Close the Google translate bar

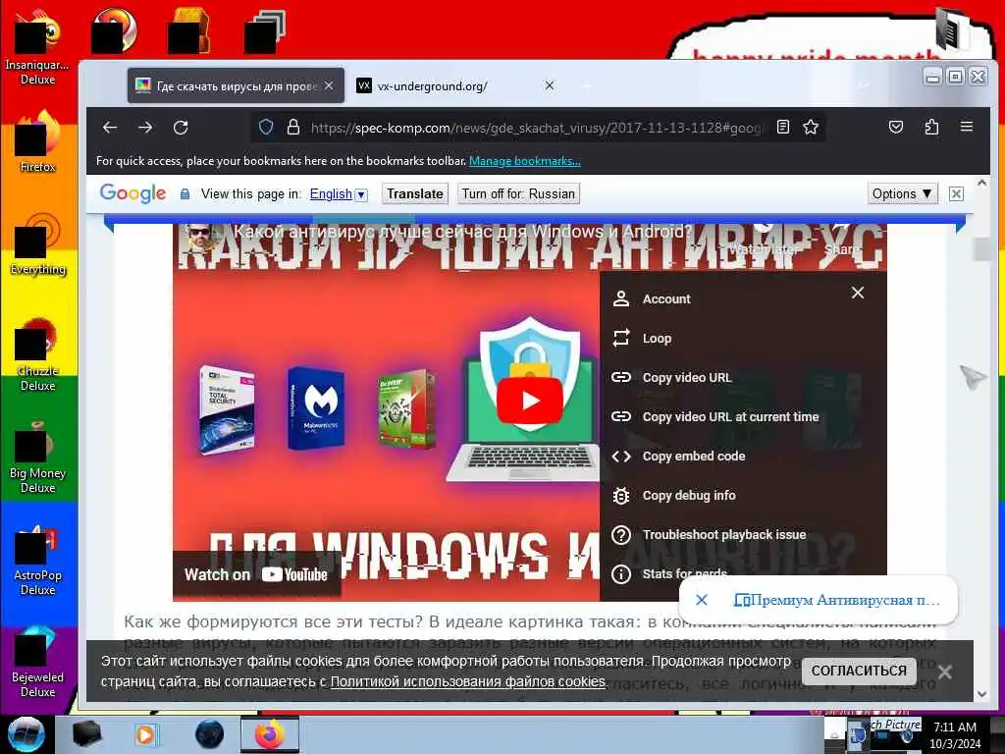point(956,193)
